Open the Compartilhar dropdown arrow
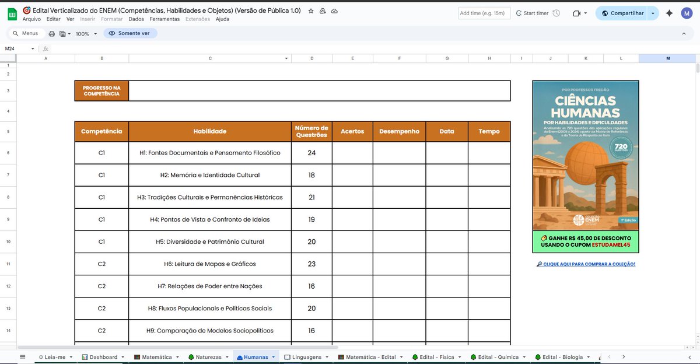This screenshot has width=700, height=364. pos(652,12)
